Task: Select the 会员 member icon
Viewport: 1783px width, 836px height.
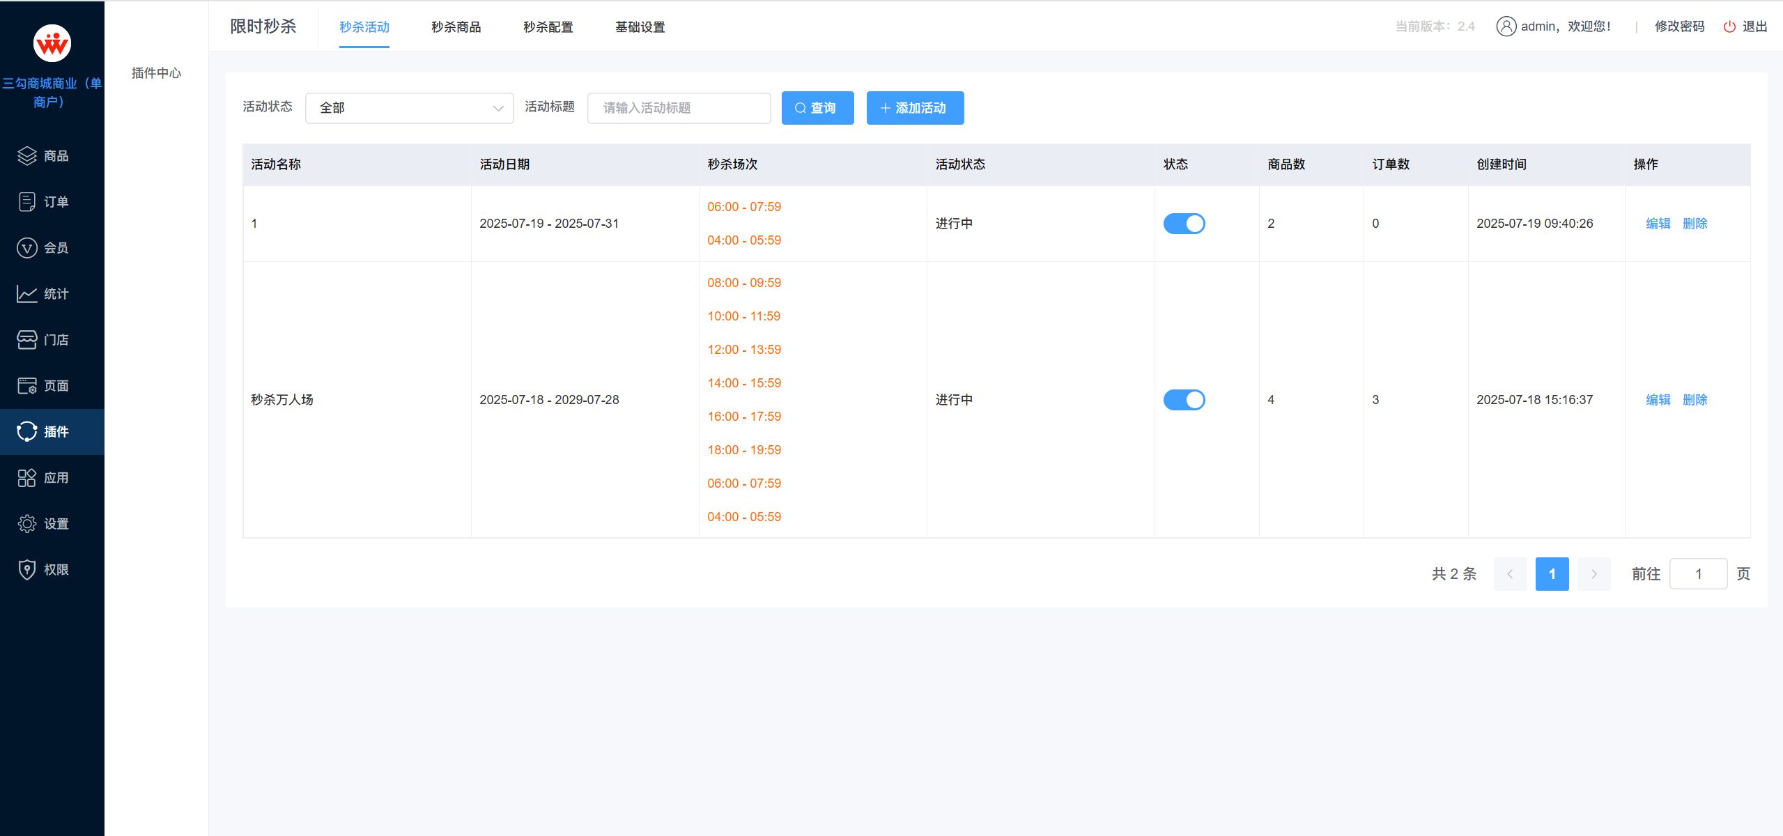Action: click(26, 248)
